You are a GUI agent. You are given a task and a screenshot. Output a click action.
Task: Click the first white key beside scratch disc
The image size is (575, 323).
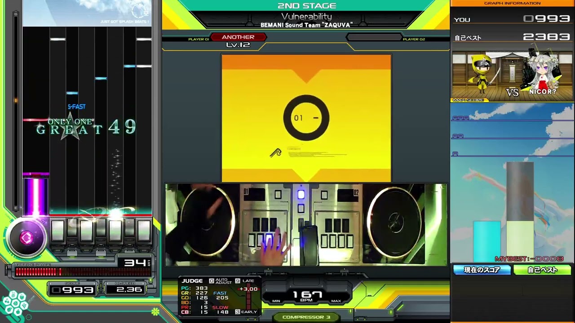57,231
